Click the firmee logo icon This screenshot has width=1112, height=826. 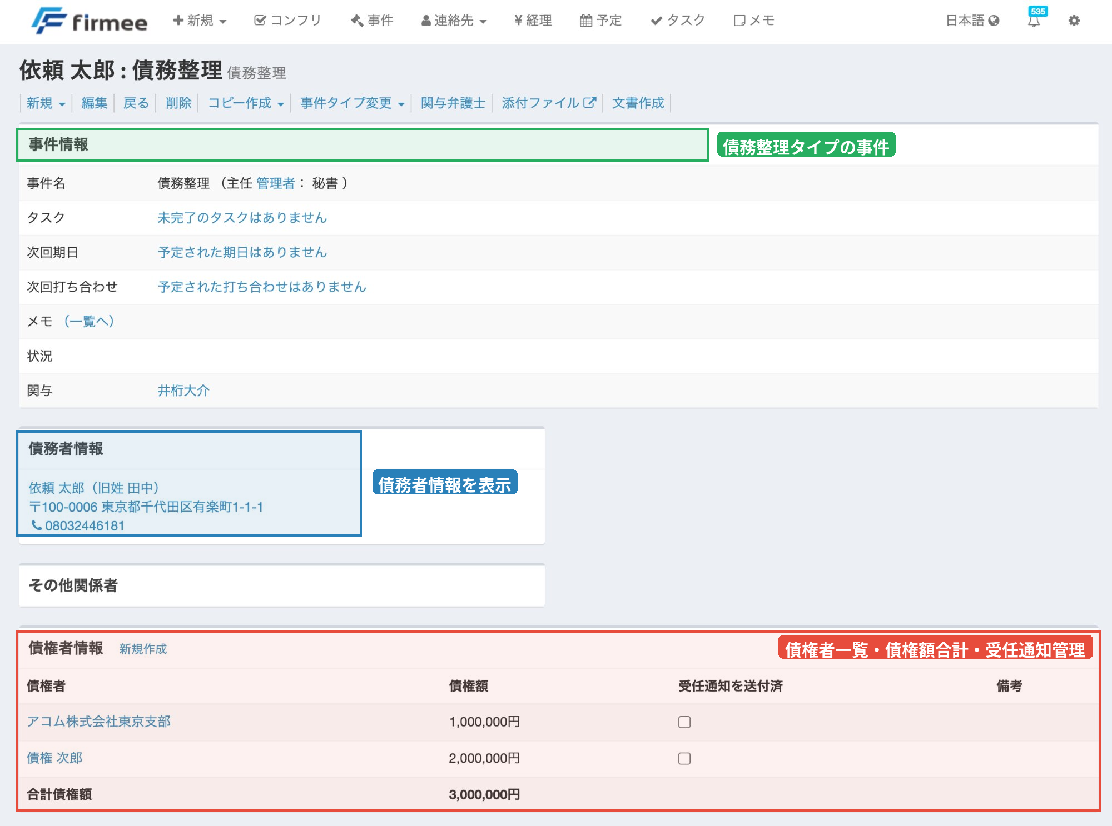coord(49,21)
